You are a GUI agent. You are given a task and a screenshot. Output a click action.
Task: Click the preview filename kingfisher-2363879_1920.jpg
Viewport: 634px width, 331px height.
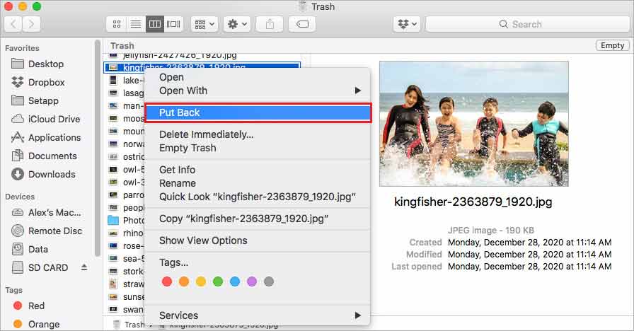pyautogui.click(x=473, y=202)
